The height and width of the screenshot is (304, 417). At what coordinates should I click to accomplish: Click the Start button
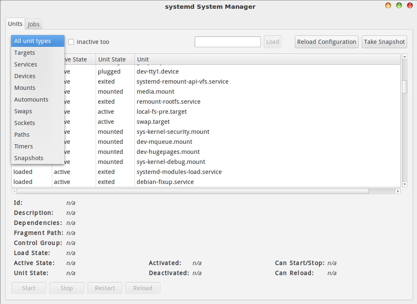pos(29,288)
